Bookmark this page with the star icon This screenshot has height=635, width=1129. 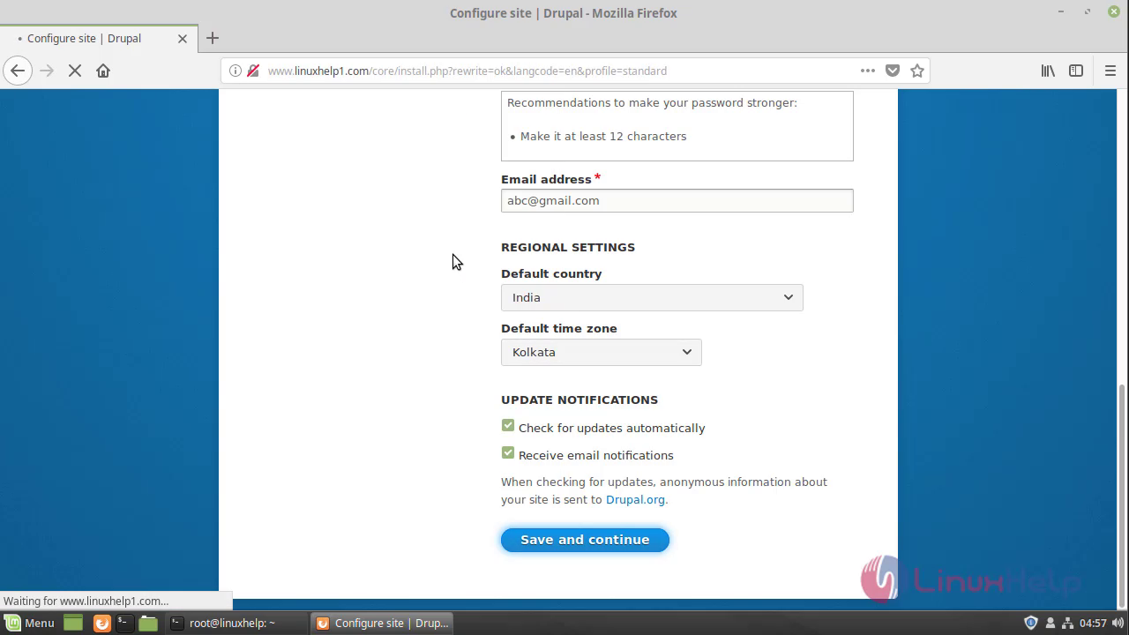[x=917, y=71]
